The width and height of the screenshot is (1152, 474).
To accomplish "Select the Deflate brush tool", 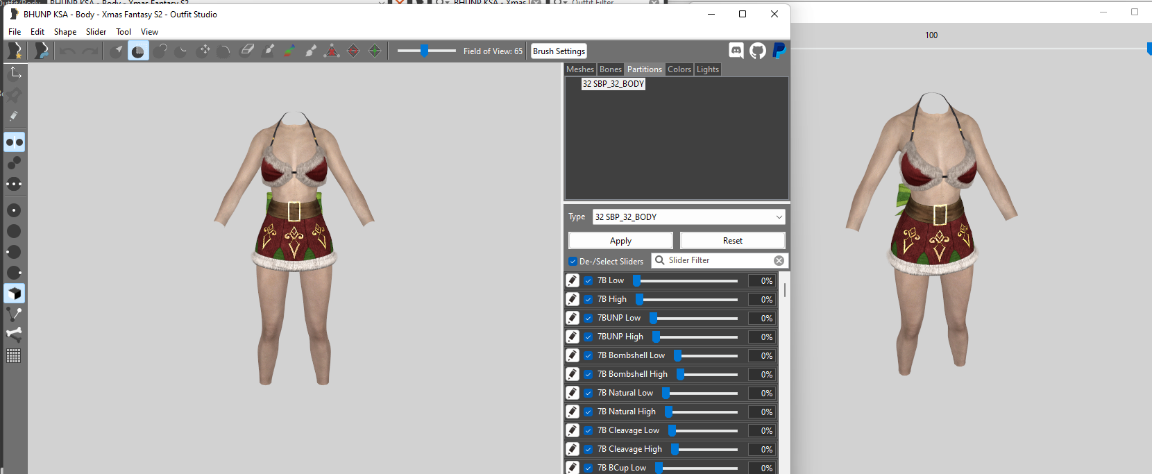I will pos(182,51).
